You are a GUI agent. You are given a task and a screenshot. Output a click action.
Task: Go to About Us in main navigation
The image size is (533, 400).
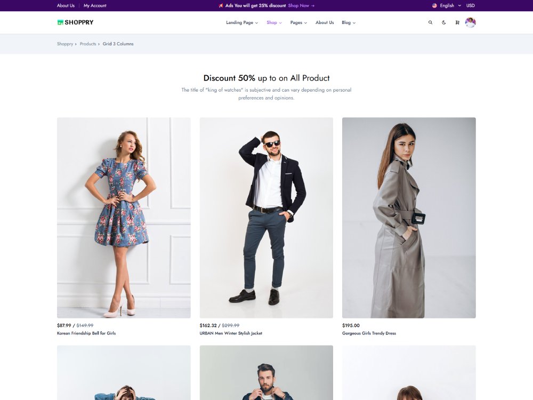(x=325, y=22)
